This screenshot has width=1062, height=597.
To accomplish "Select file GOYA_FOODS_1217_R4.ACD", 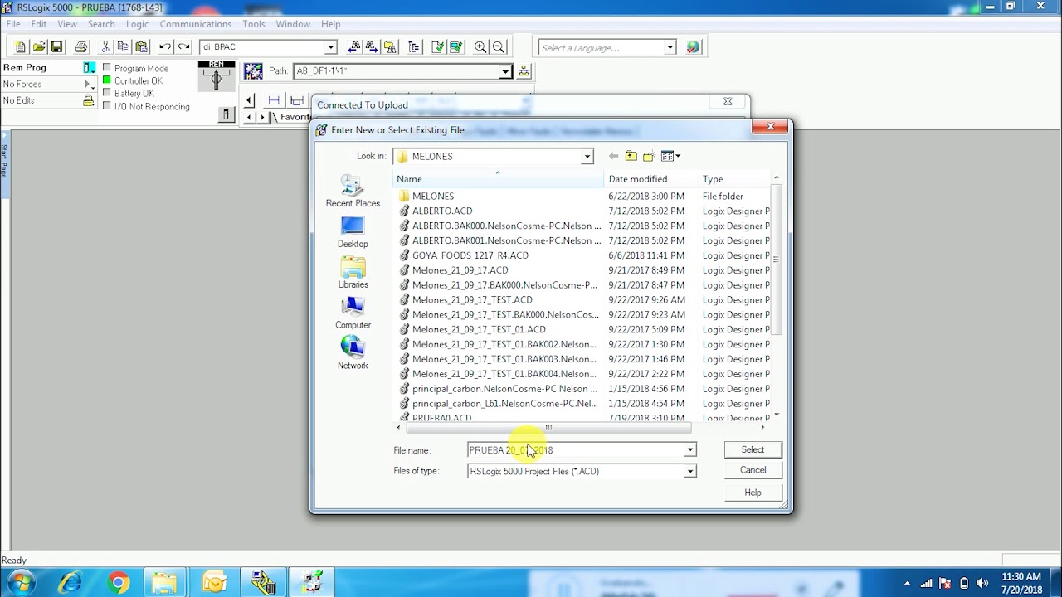I will pos(470,255).
